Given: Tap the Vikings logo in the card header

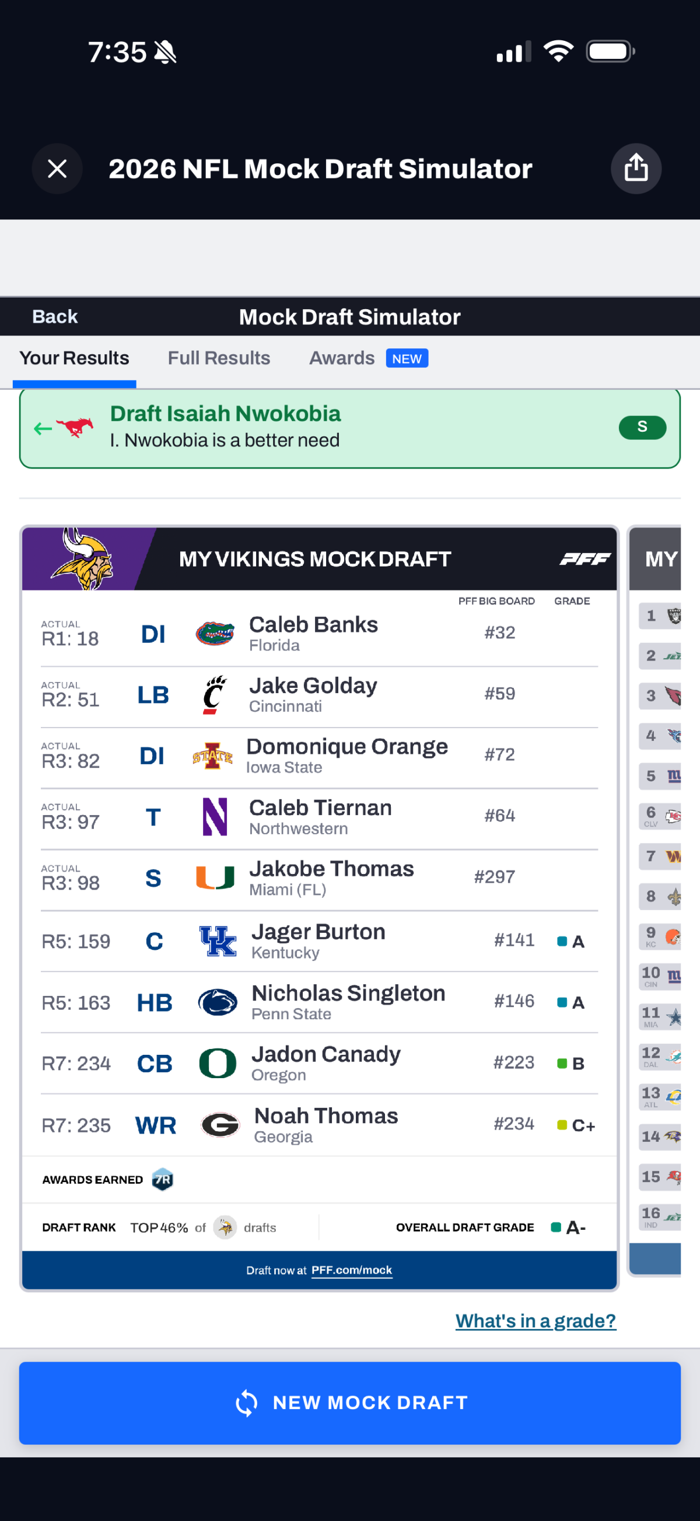Looking at the screenshot, I should pos(83,558).
